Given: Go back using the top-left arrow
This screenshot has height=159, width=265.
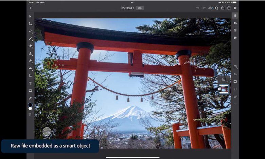Looking at the screenshot, I should pyautogui.click(x=30, y=8).
